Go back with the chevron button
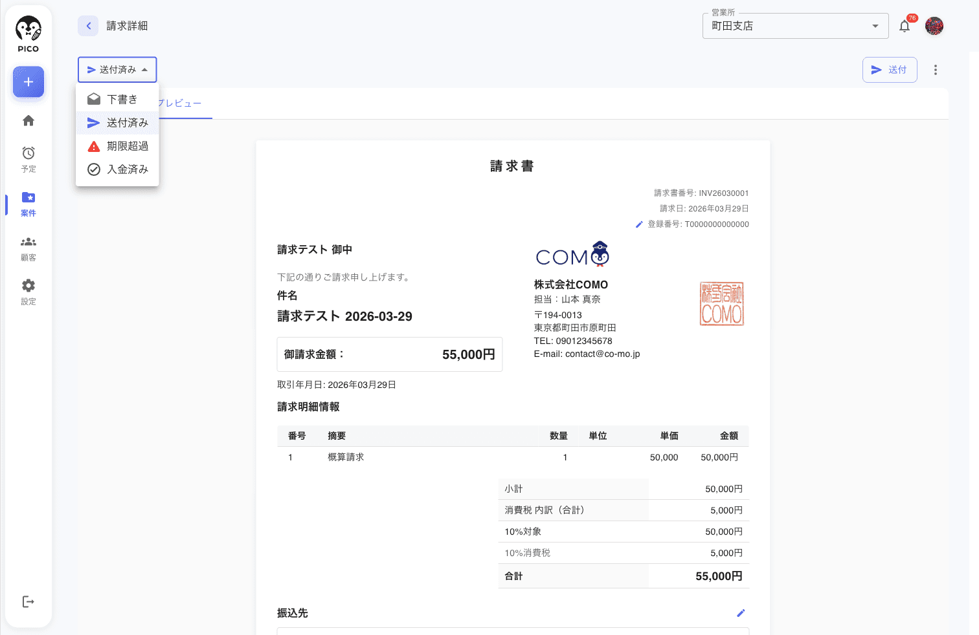 pyautogui.click(x=88, y=26)
